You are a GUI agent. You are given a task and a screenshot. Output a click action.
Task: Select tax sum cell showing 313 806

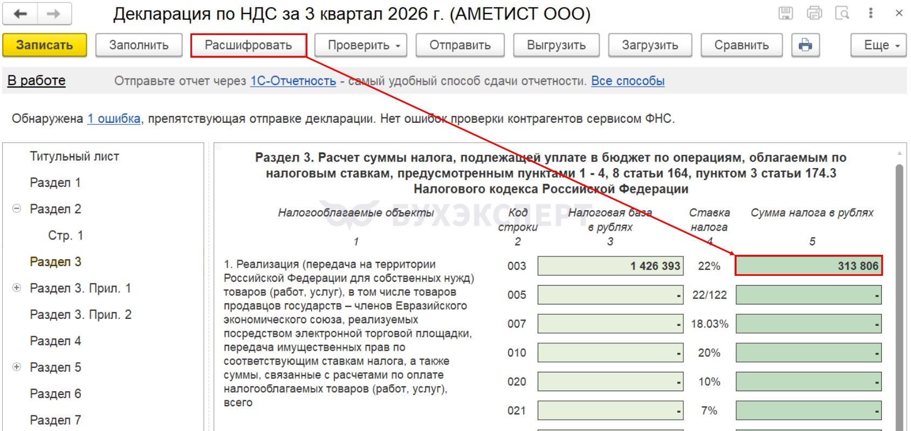point(809,266)
